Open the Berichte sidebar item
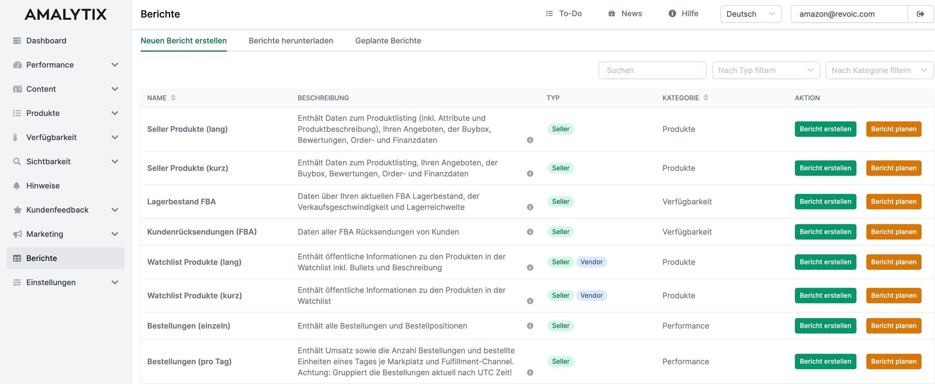The image size is (935, 384). coord(66,258)
